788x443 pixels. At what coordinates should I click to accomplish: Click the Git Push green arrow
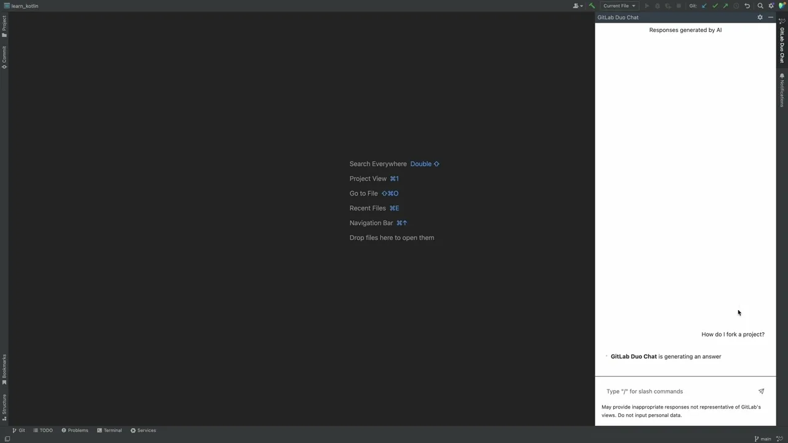tap(725, 6)
